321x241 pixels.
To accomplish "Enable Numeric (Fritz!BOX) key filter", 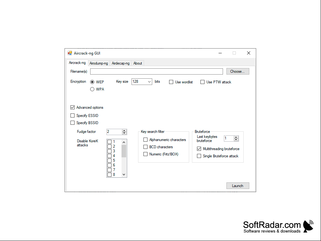I will (145, 154).
